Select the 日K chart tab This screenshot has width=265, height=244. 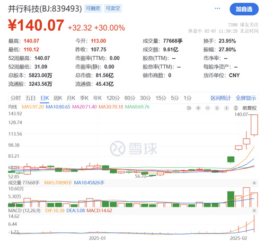(45, 98)
